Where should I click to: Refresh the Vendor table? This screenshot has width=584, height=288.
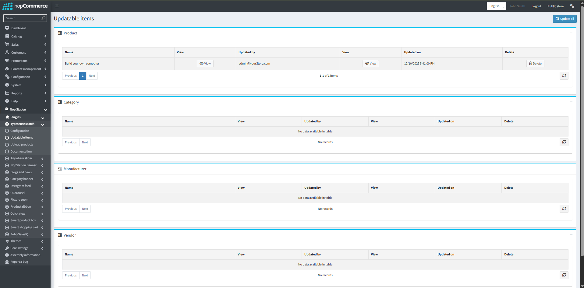pyautogui.click(x=564, y=275)
